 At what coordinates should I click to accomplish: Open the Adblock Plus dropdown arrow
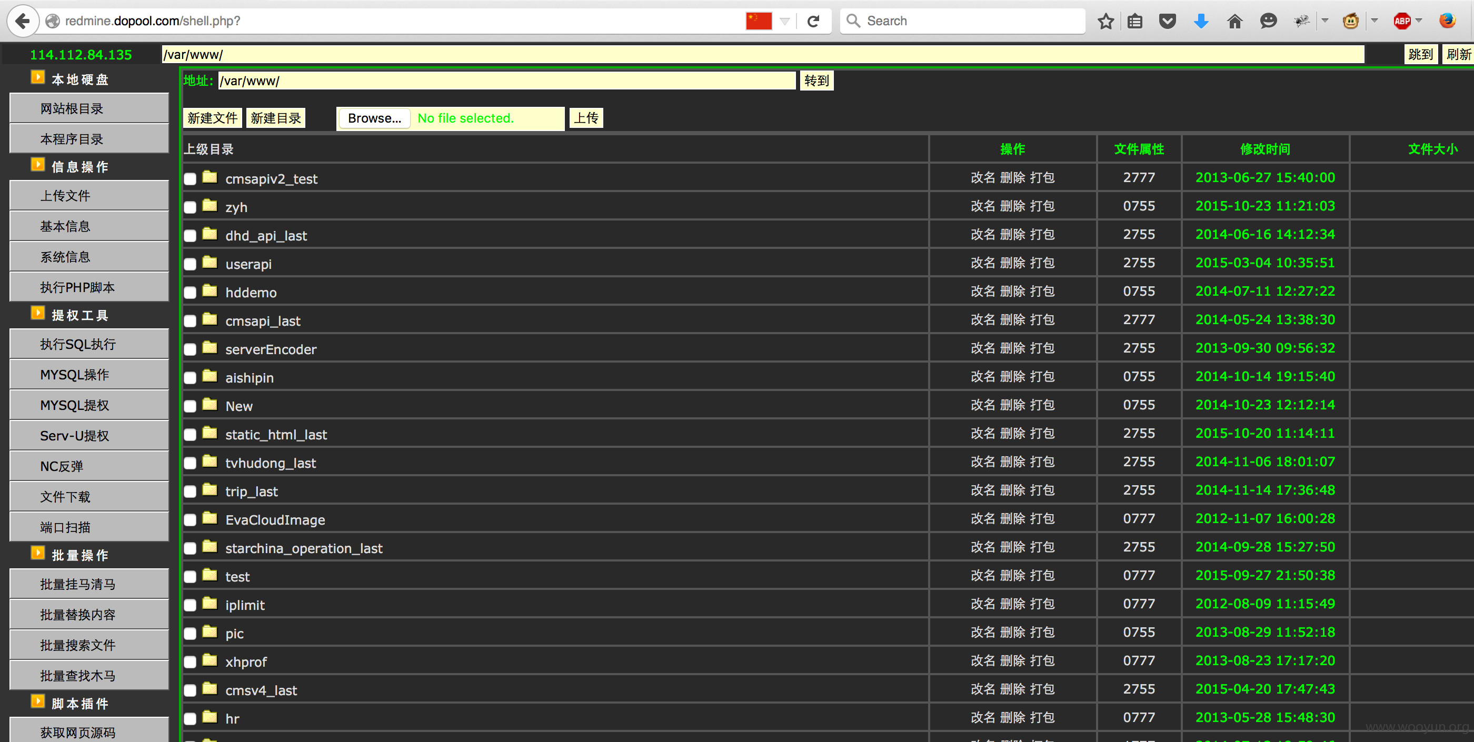(x=1419, y=21)
